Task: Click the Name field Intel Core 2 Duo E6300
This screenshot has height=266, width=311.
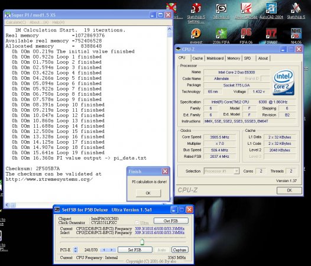Action: tap(237, 72)
